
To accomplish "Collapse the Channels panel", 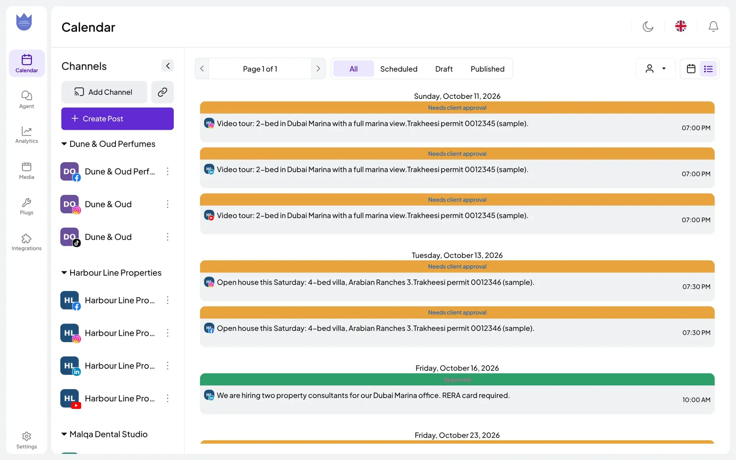I will click(168, 66).
